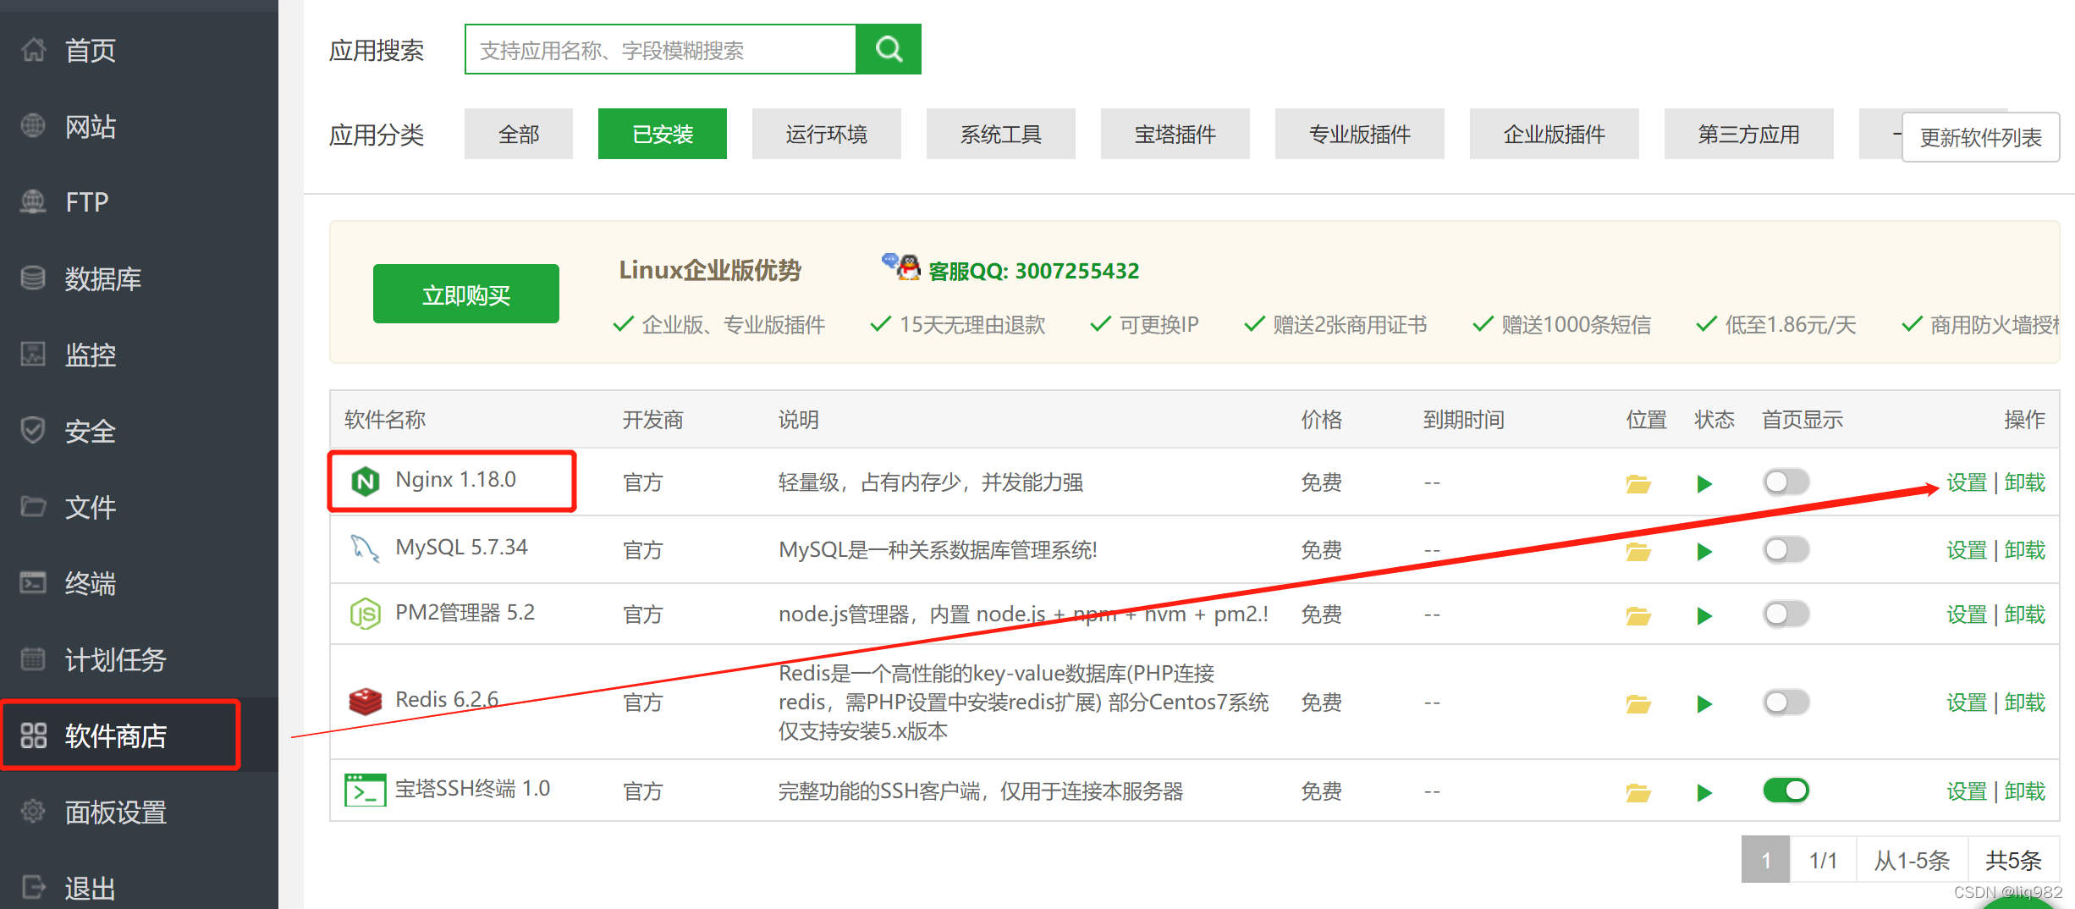Toggle homepage display for Redis

[1786, 702]
